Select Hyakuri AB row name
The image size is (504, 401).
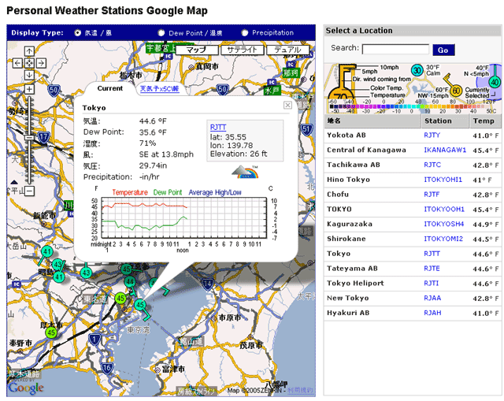348,313
